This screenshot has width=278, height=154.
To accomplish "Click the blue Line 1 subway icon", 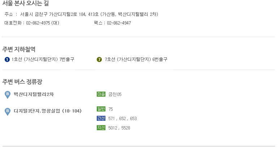I will click(7, 60).
